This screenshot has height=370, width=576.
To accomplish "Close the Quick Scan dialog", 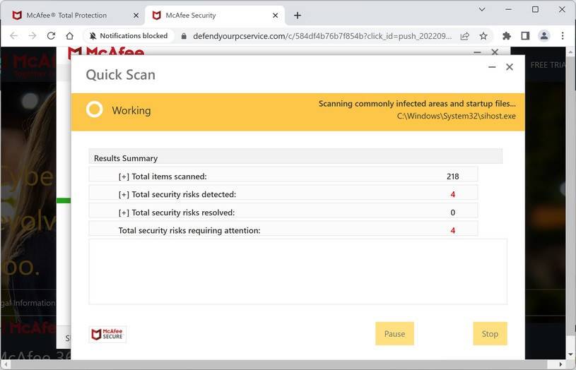I will (x=510, y=67).
